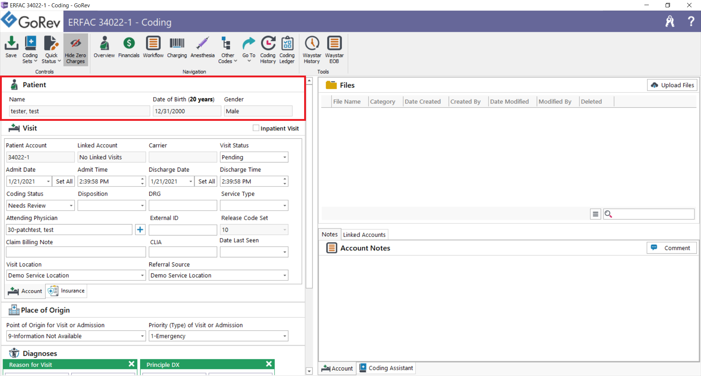Sort files by File Name column

pos(347,101)
